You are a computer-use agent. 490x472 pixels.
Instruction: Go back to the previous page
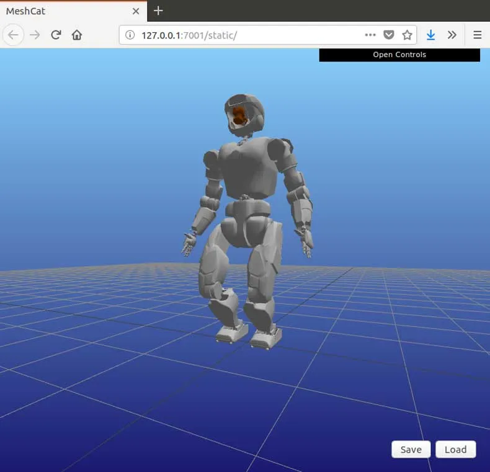[13, 35]
